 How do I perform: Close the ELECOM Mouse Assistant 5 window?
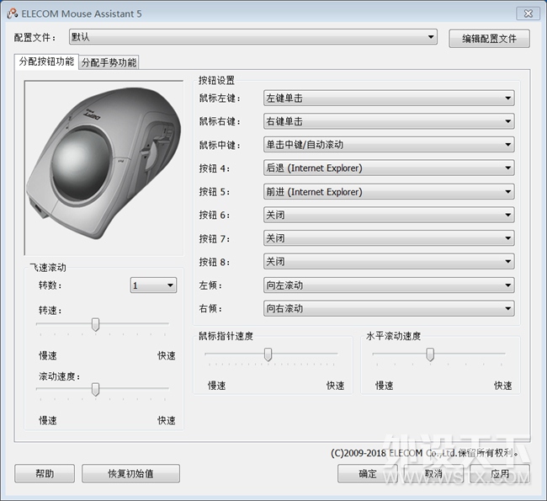tap(528, 13)
